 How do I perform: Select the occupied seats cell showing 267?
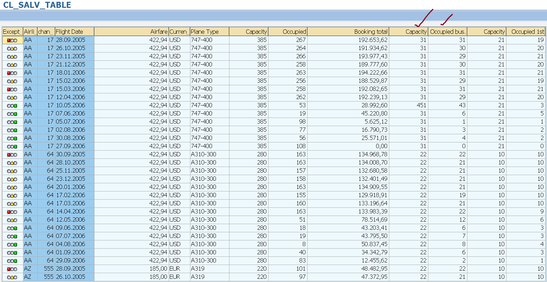point(288,40)
